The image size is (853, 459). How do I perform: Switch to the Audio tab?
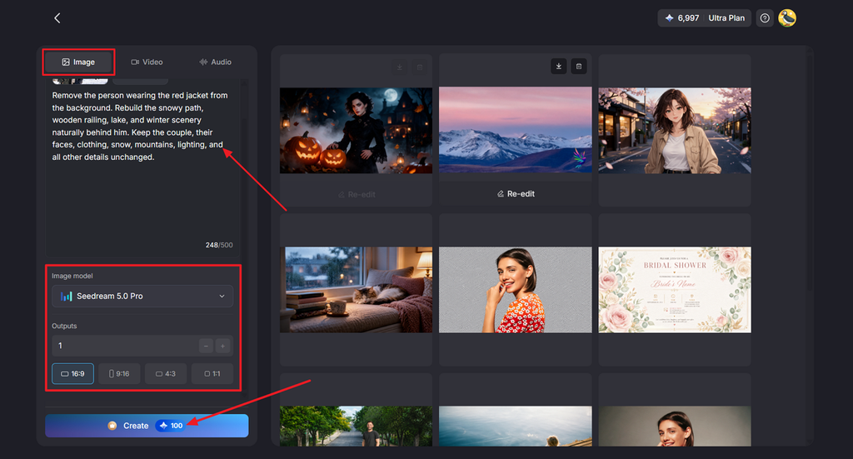click(x=216, y=62)
